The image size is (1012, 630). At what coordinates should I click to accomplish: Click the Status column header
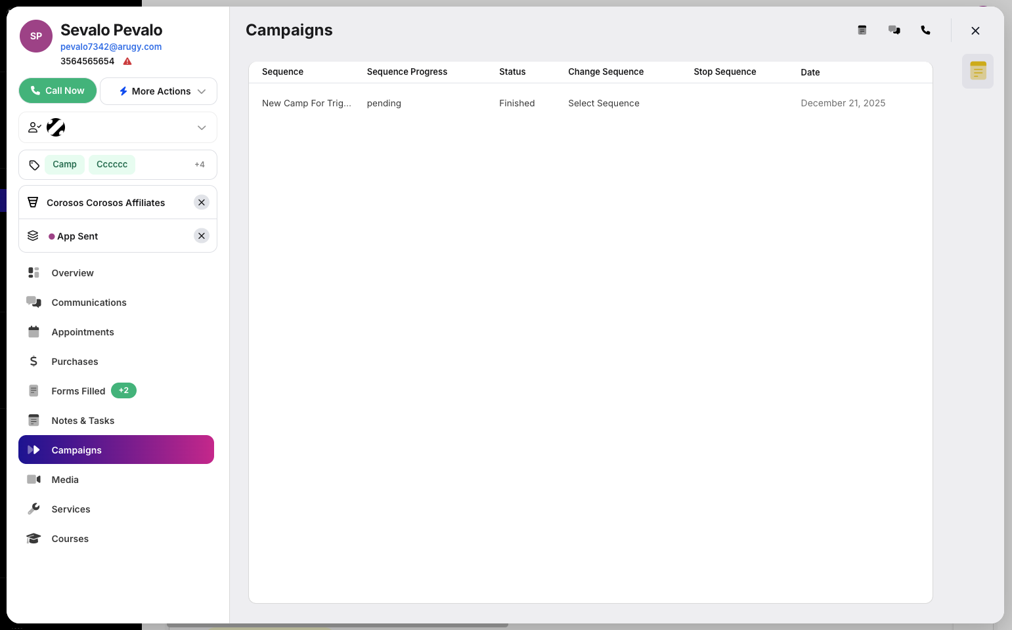click(512, 72)
